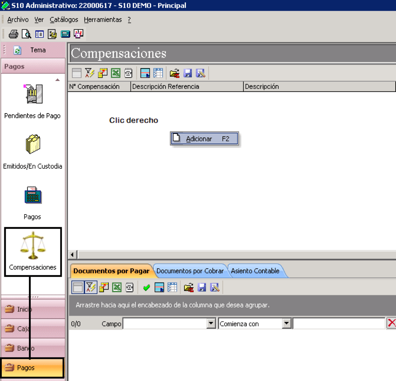Switch to Documentos por Cobrar tab
This screenshot has width=396, height=381.
tap(190, 271)
